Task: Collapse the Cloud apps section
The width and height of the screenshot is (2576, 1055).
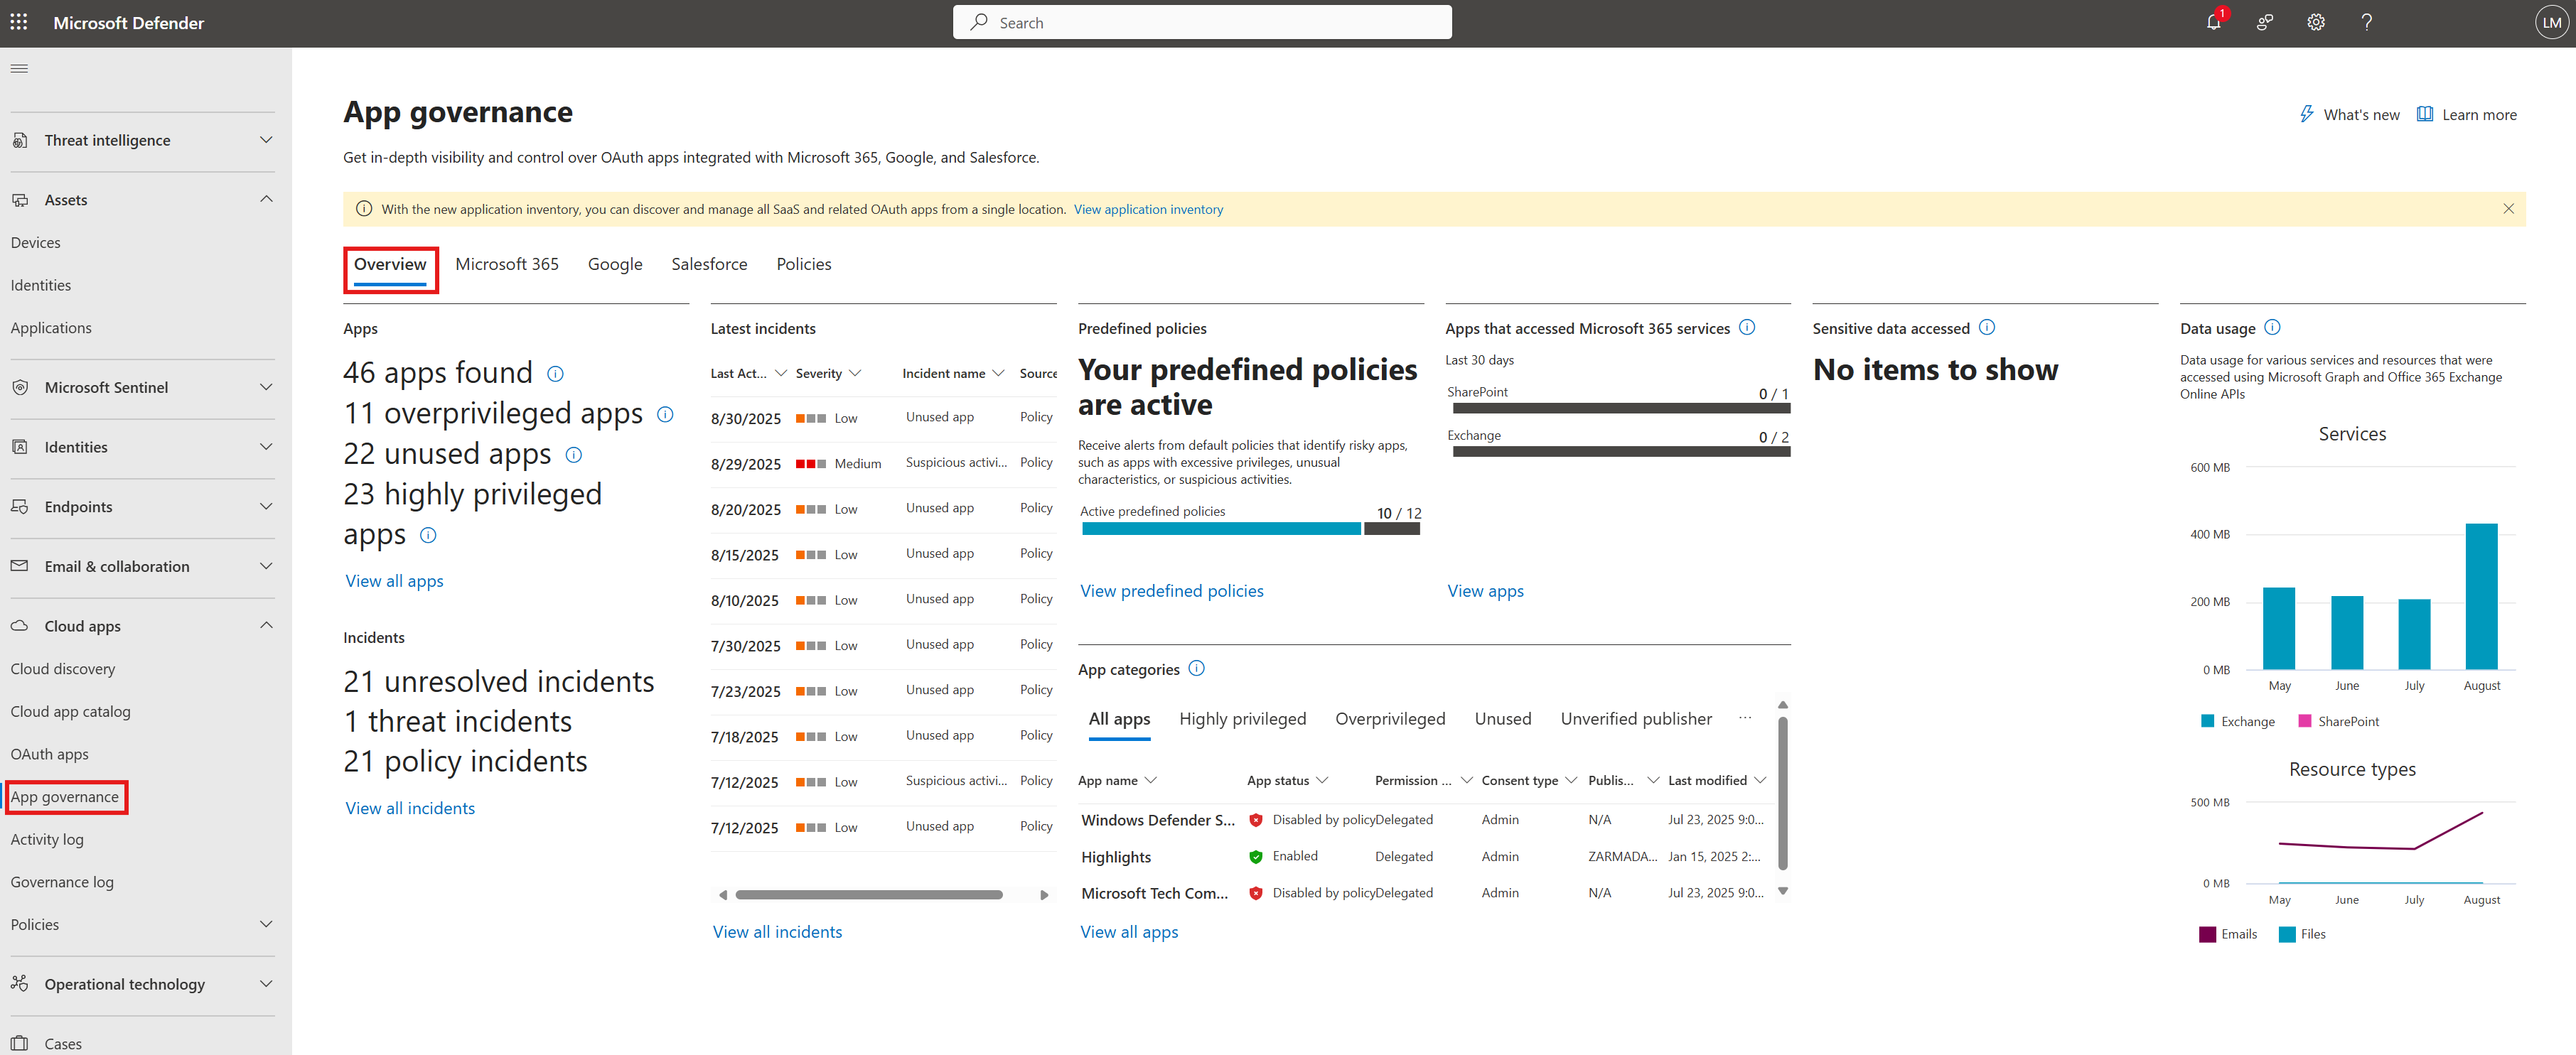Action: [265, 625]
